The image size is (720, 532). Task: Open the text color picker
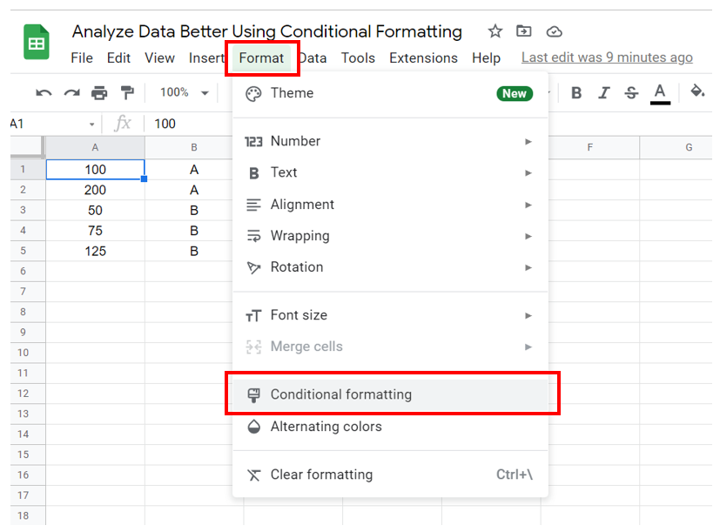pyautogui.click(x=660, y=92)
